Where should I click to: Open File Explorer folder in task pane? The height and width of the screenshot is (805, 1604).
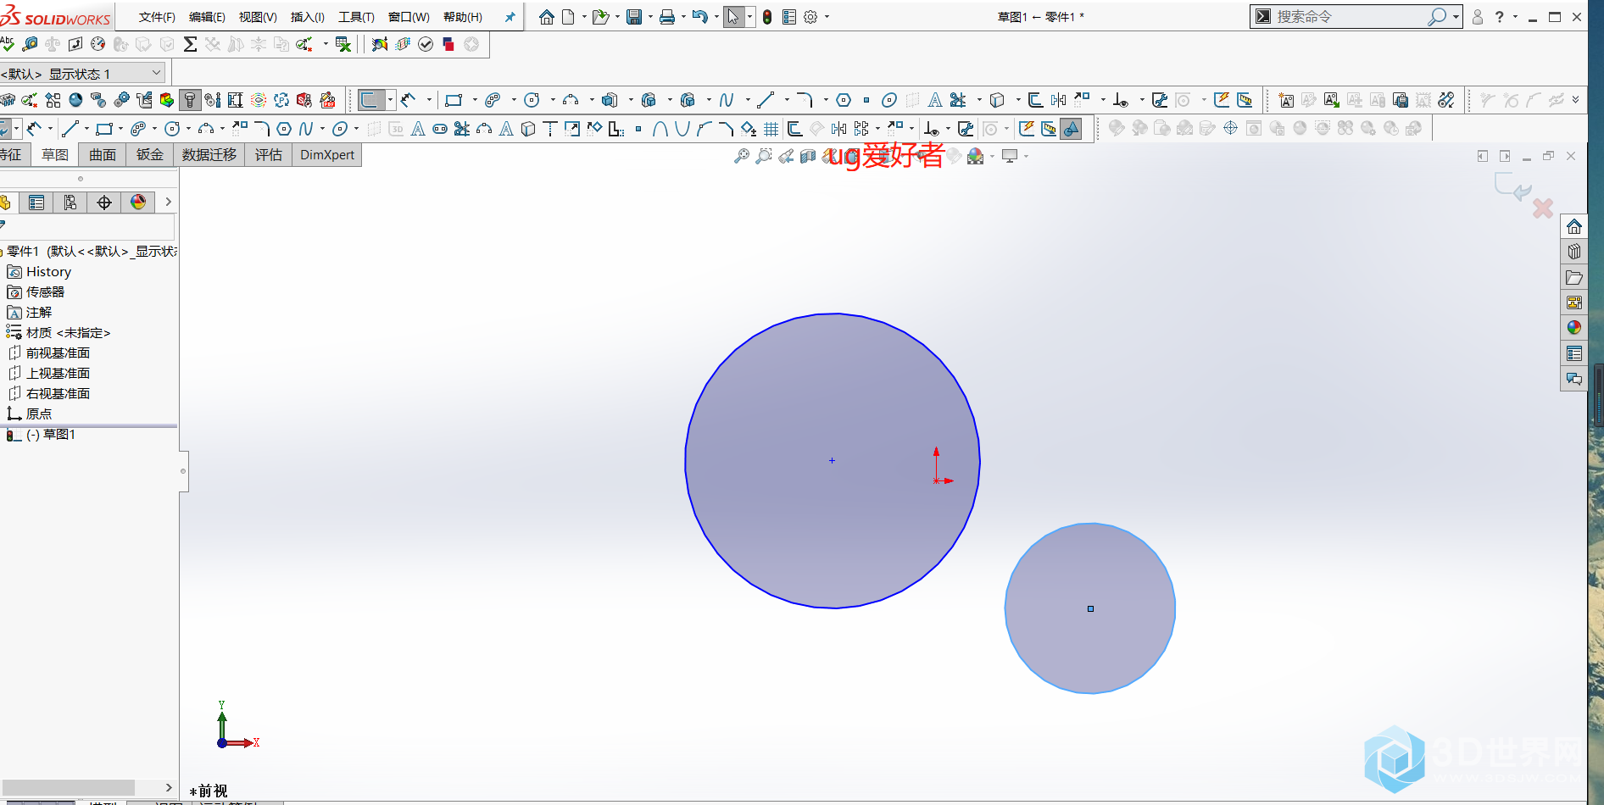[x=1574, y=277]
